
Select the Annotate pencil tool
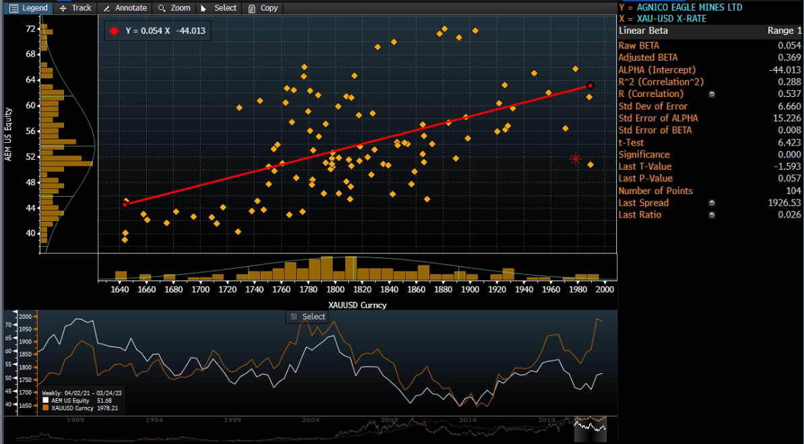coord(125,7)
